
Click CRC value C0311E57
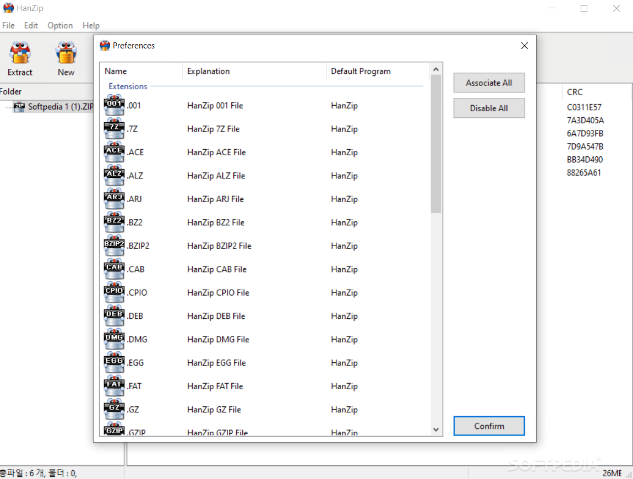click(x=584, y=107)
